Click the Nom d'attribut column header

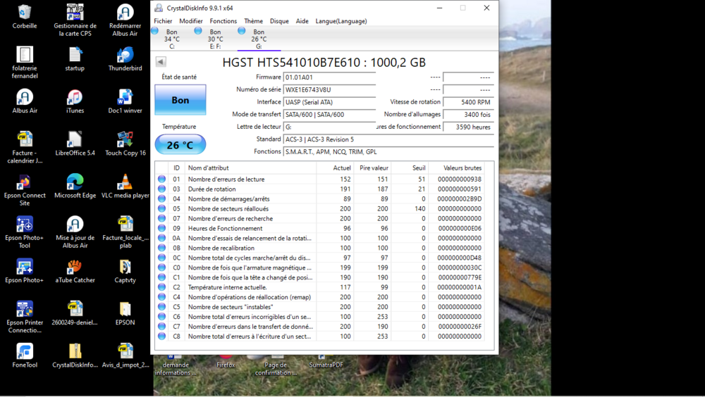(251, 168)
